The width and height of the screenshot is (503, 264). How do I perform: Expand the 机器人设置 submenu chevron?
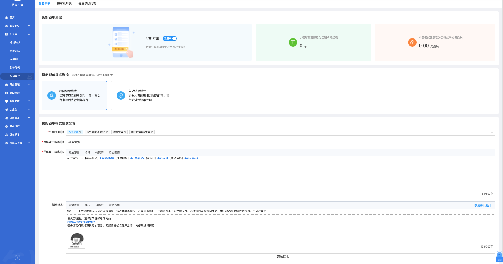[x=29, y=143]
